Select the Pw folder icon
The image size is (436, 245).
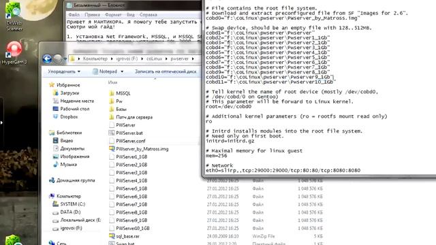[x=112, y=101]
